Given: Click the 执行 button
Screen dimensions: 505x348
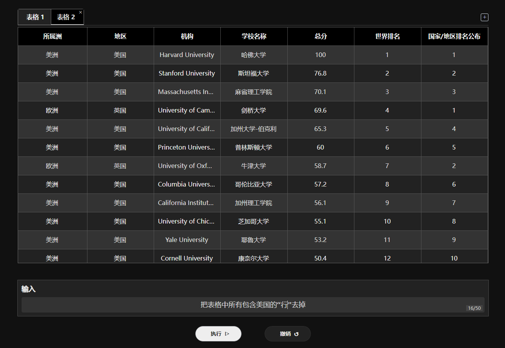Looking at the screenshot, I should tap(218, 334).
